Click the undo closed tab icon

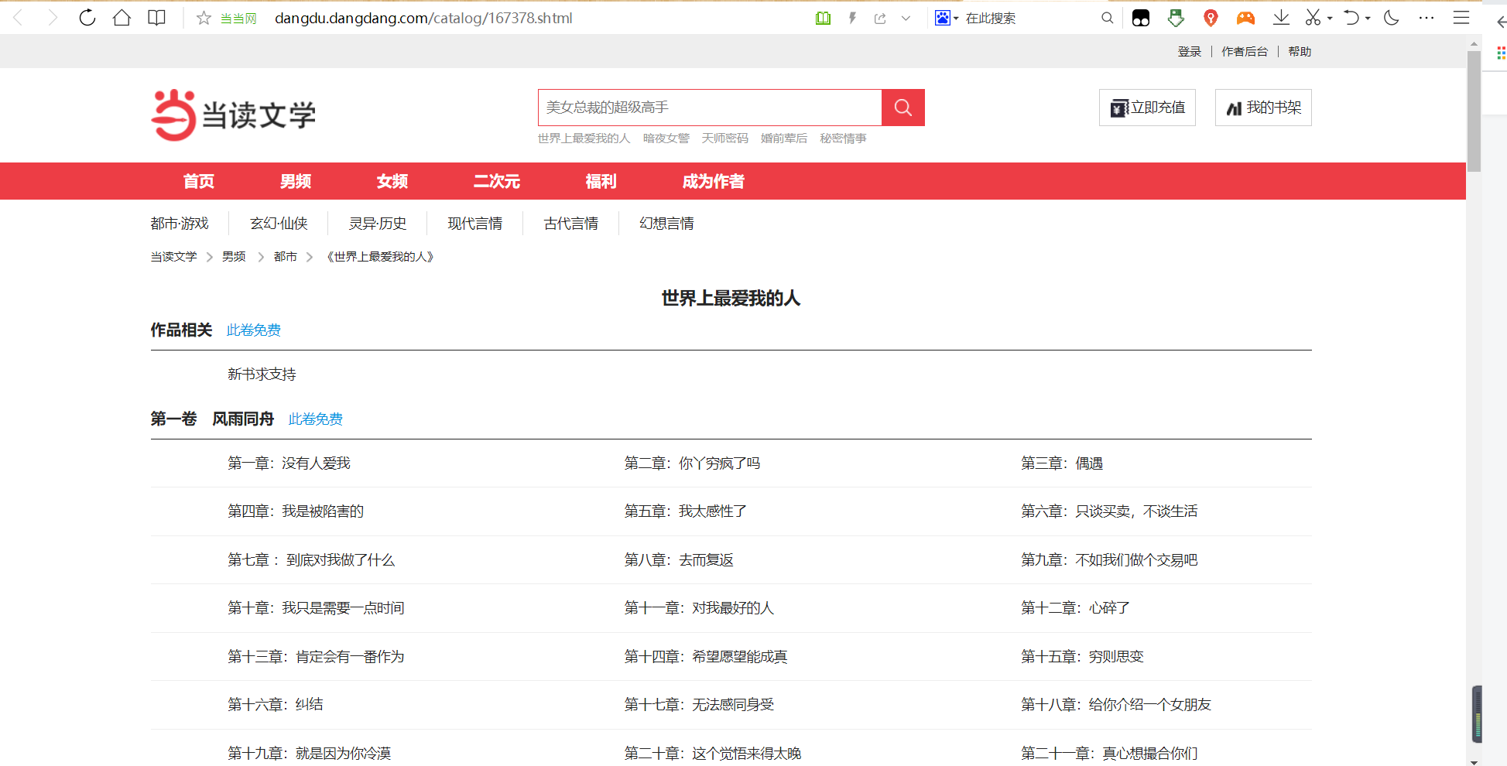coord(1351,18)
